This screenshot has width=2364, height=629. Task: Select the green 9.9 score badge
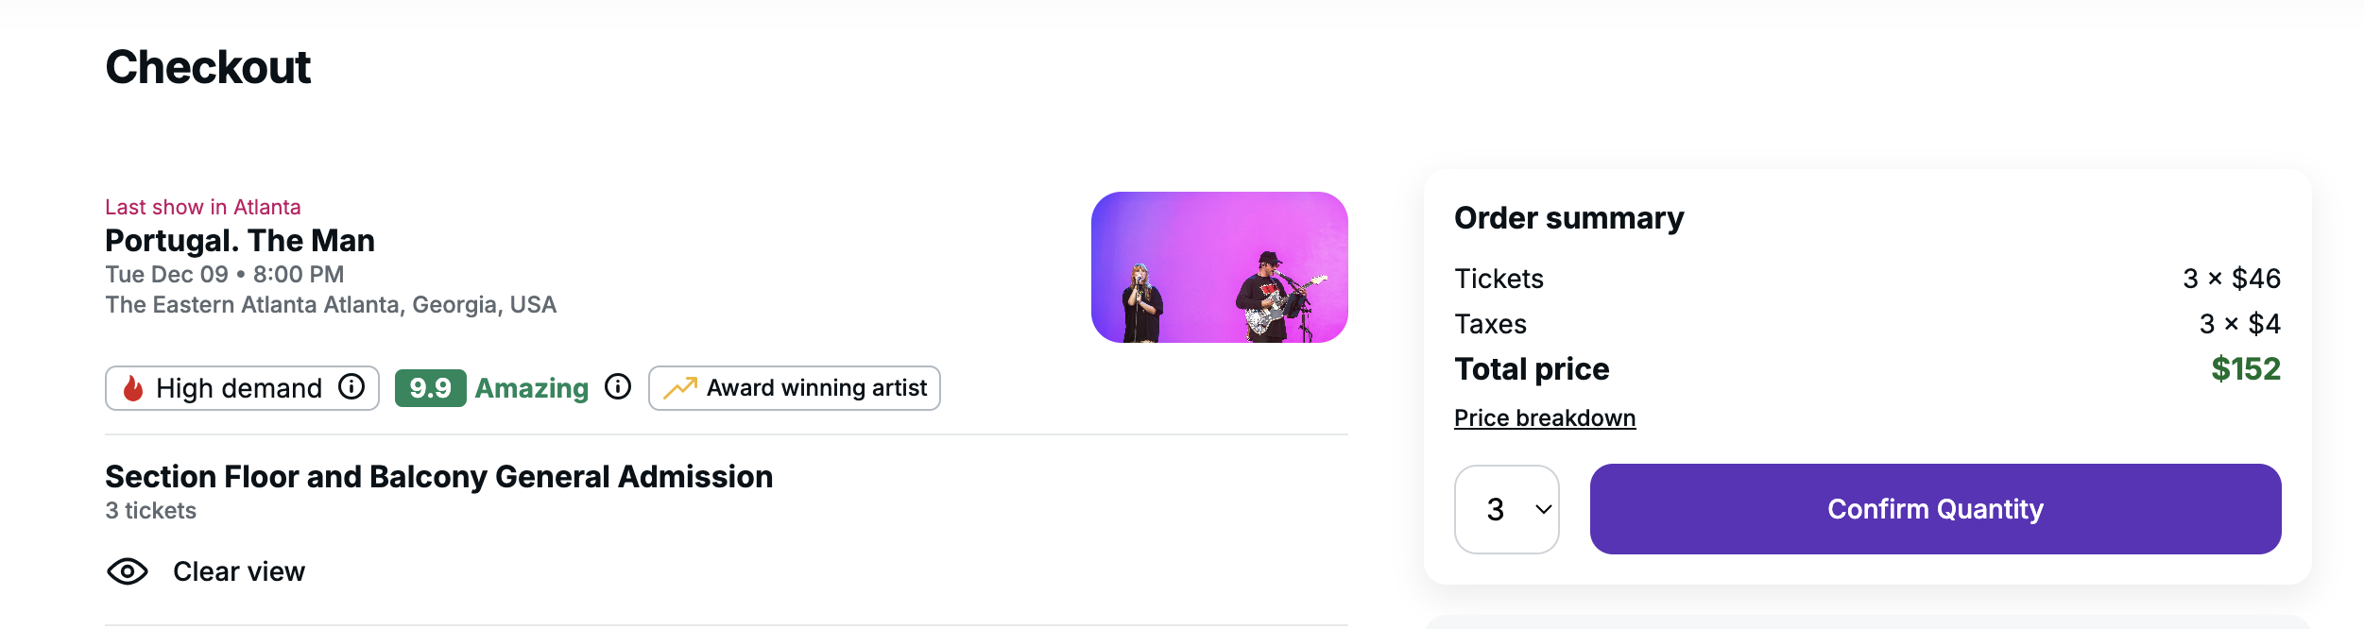pyautogui.click(x=431, y=386)
